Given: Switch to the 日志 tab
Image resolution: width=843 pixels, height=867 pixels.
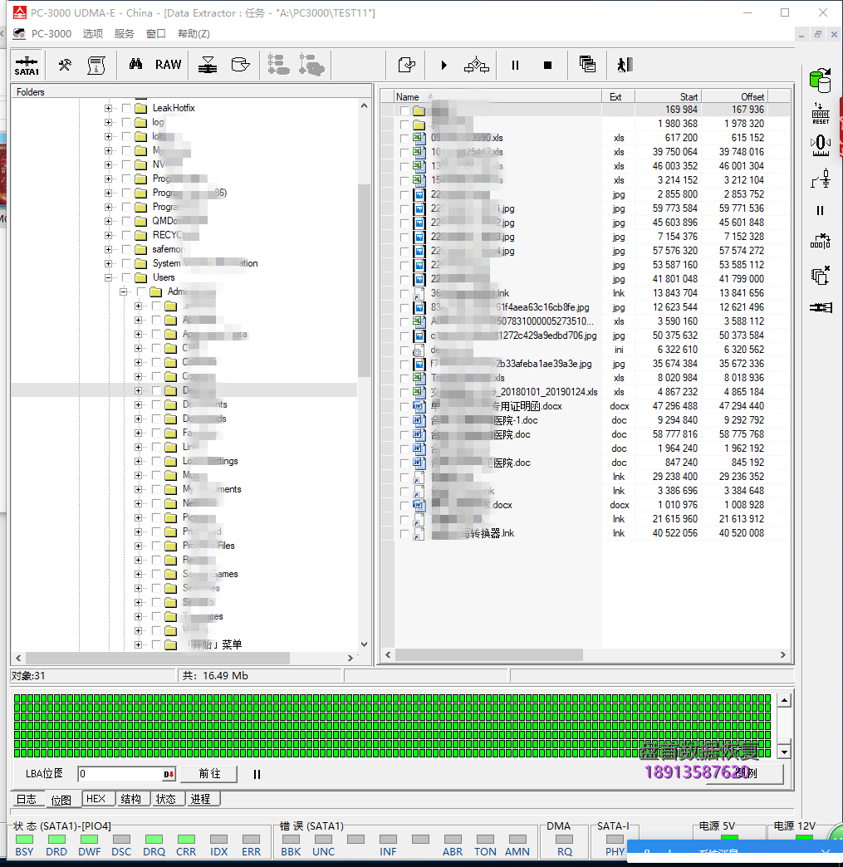Looking at the screenshot, I should tap(27, 799).
